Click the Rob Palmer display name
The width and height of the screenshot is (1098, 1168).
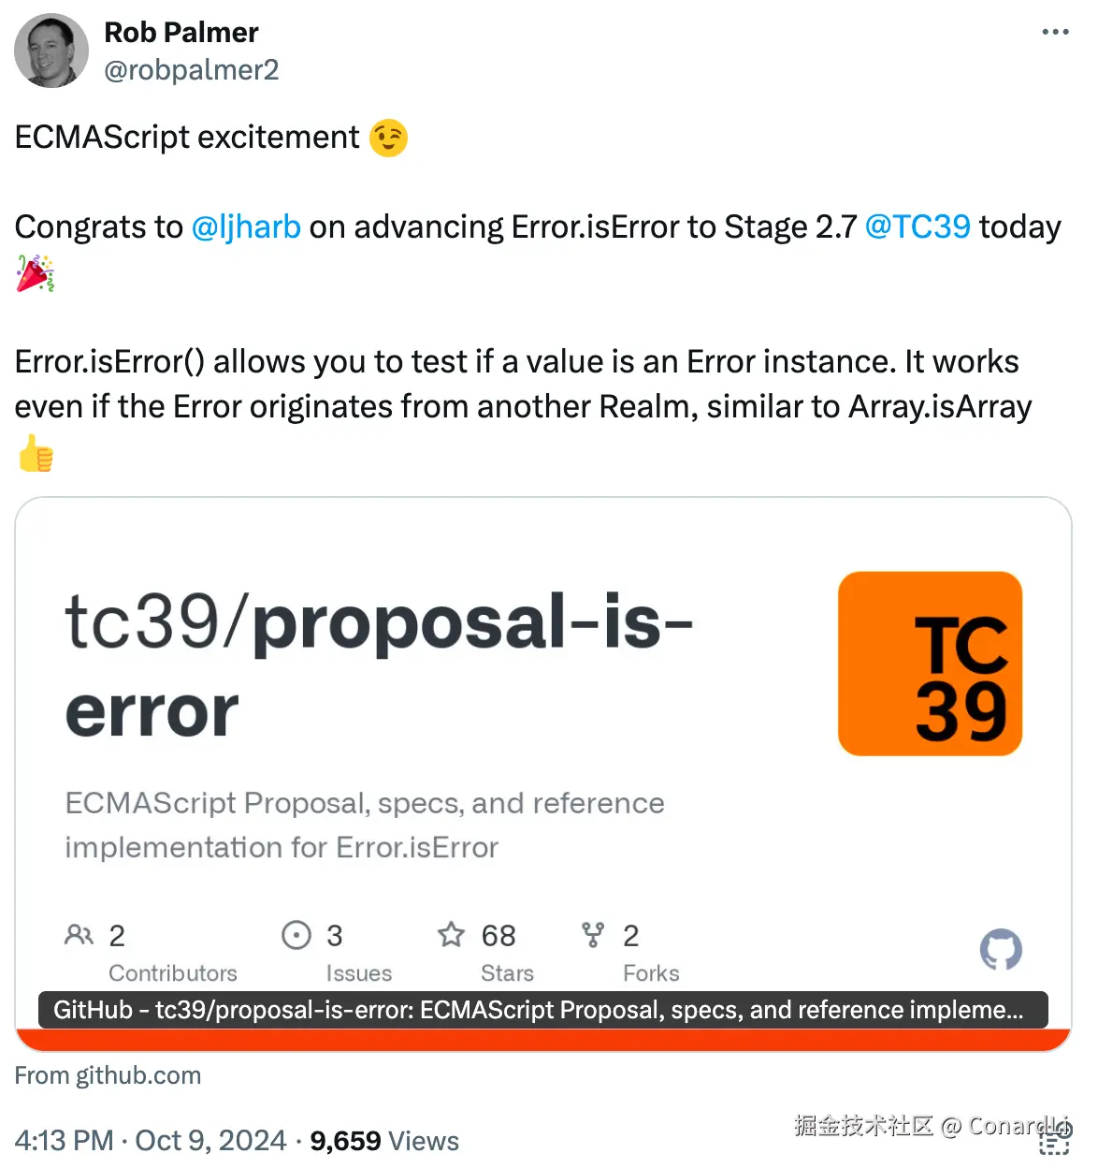coord(181,33)
